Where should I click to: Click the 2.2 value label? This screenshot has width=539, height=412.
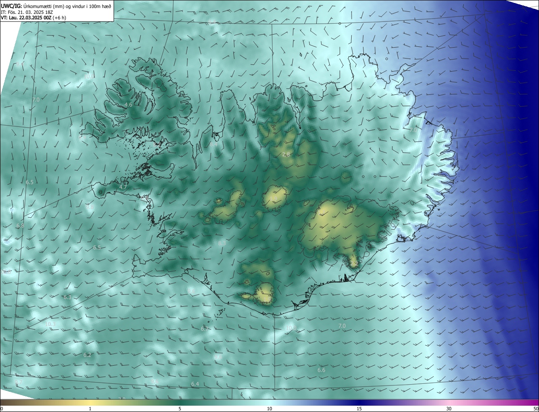pyautogui.click(x=354, y=263)
